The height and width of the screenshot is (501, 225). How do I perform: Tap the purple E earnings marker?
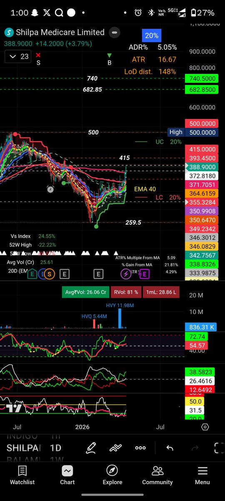144,274
